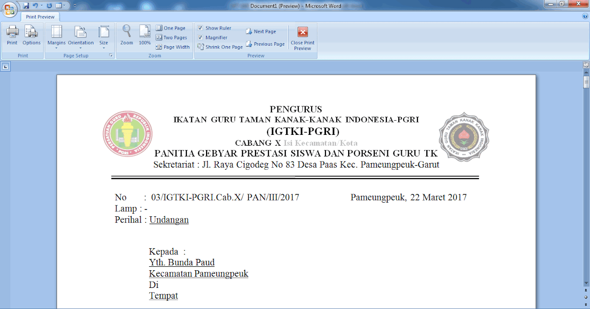Open the Zoom magnifying glass dialog
Image resolution: width=590 pixels, height=309 pixels.
click(x=127, y=36)
